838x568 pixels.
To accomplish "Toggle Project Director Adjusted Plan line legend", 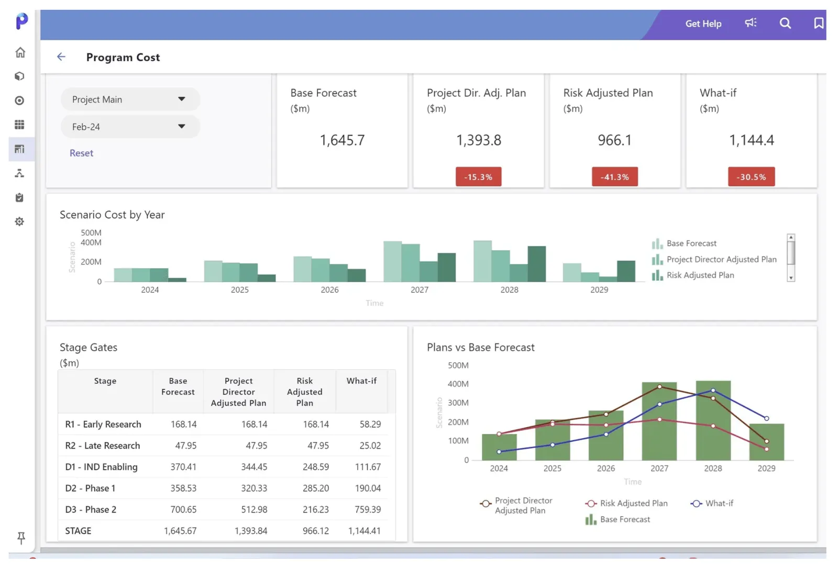I will pyautogui.click(x=516, y=506).
